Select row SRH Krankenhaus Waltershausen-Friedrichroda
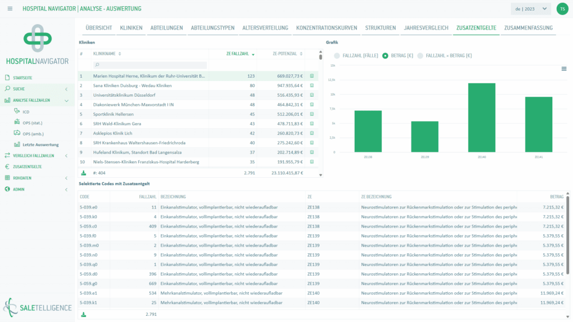573x322 pixels. pyautogui.click(x=198, y=143)
